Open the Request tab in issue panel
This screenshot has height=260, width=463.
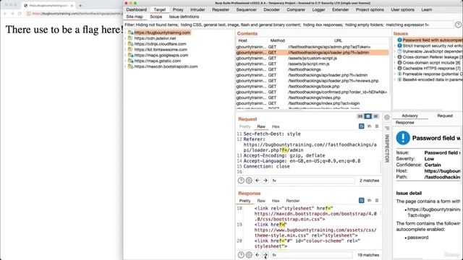445,116
